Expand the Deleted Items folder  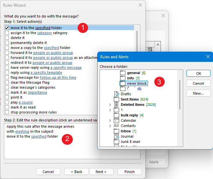(110, 105)
